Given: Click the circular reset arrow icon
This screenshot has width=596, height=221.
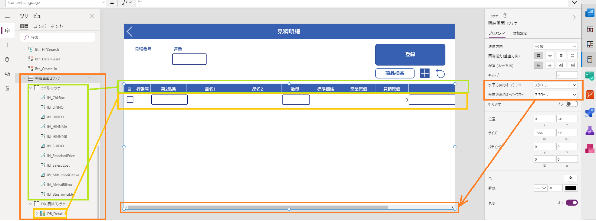Looking at the screenshot, I should pos(440,73).
